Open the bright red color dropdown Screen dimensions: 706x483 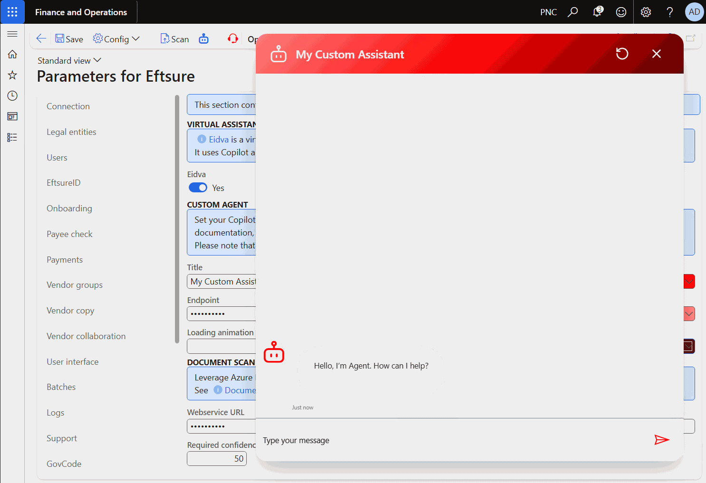(x=689, y=282)
